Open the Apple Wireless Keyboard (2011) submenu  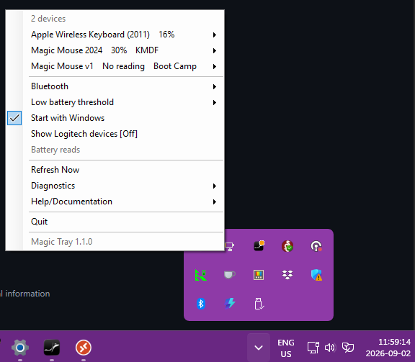click(x=115, y=35)
